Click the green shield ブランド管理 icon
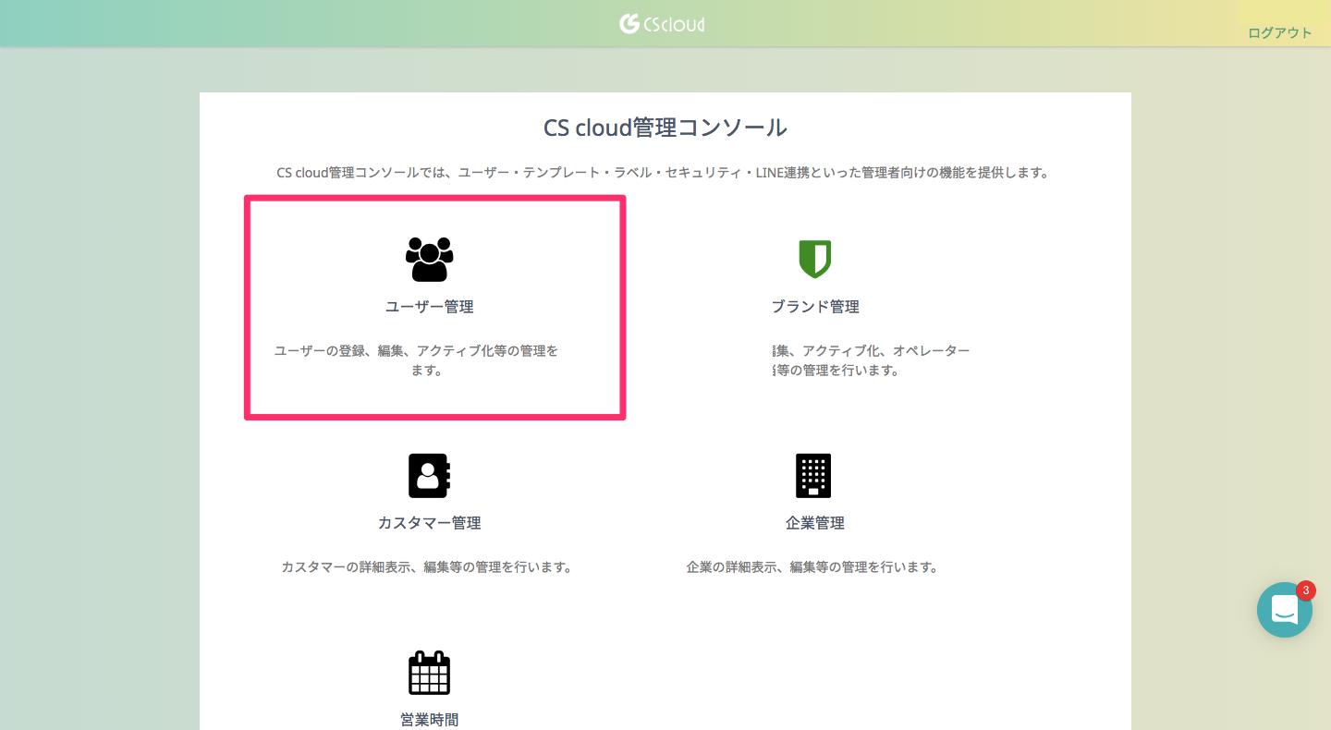 click(x=815, y=259)
